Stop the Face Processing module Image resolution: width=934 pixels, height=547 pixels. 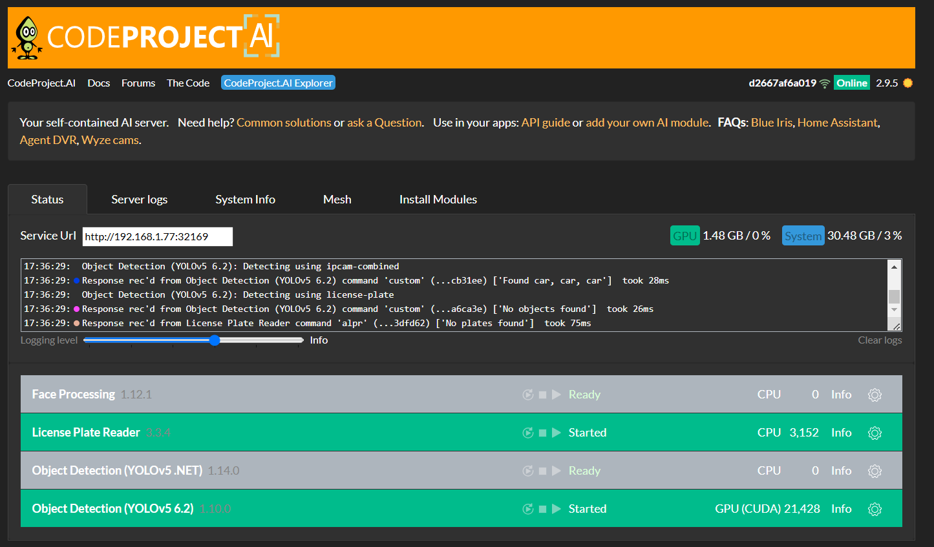(543, 395)
